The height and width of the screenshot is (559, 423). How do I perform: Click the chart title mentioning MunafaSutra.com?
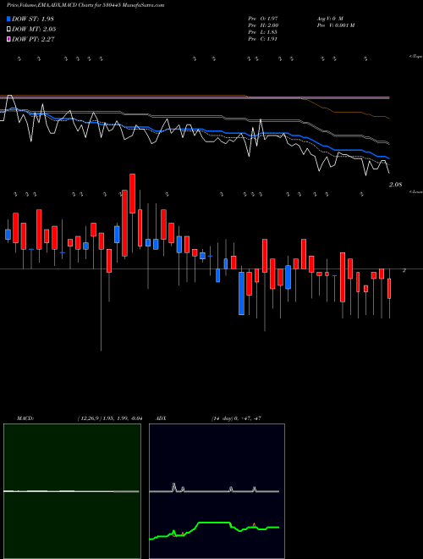pos(85,5)
